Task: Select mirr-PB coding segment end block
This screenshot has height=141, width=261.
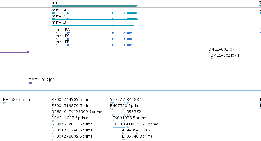Action: point(129,45)
